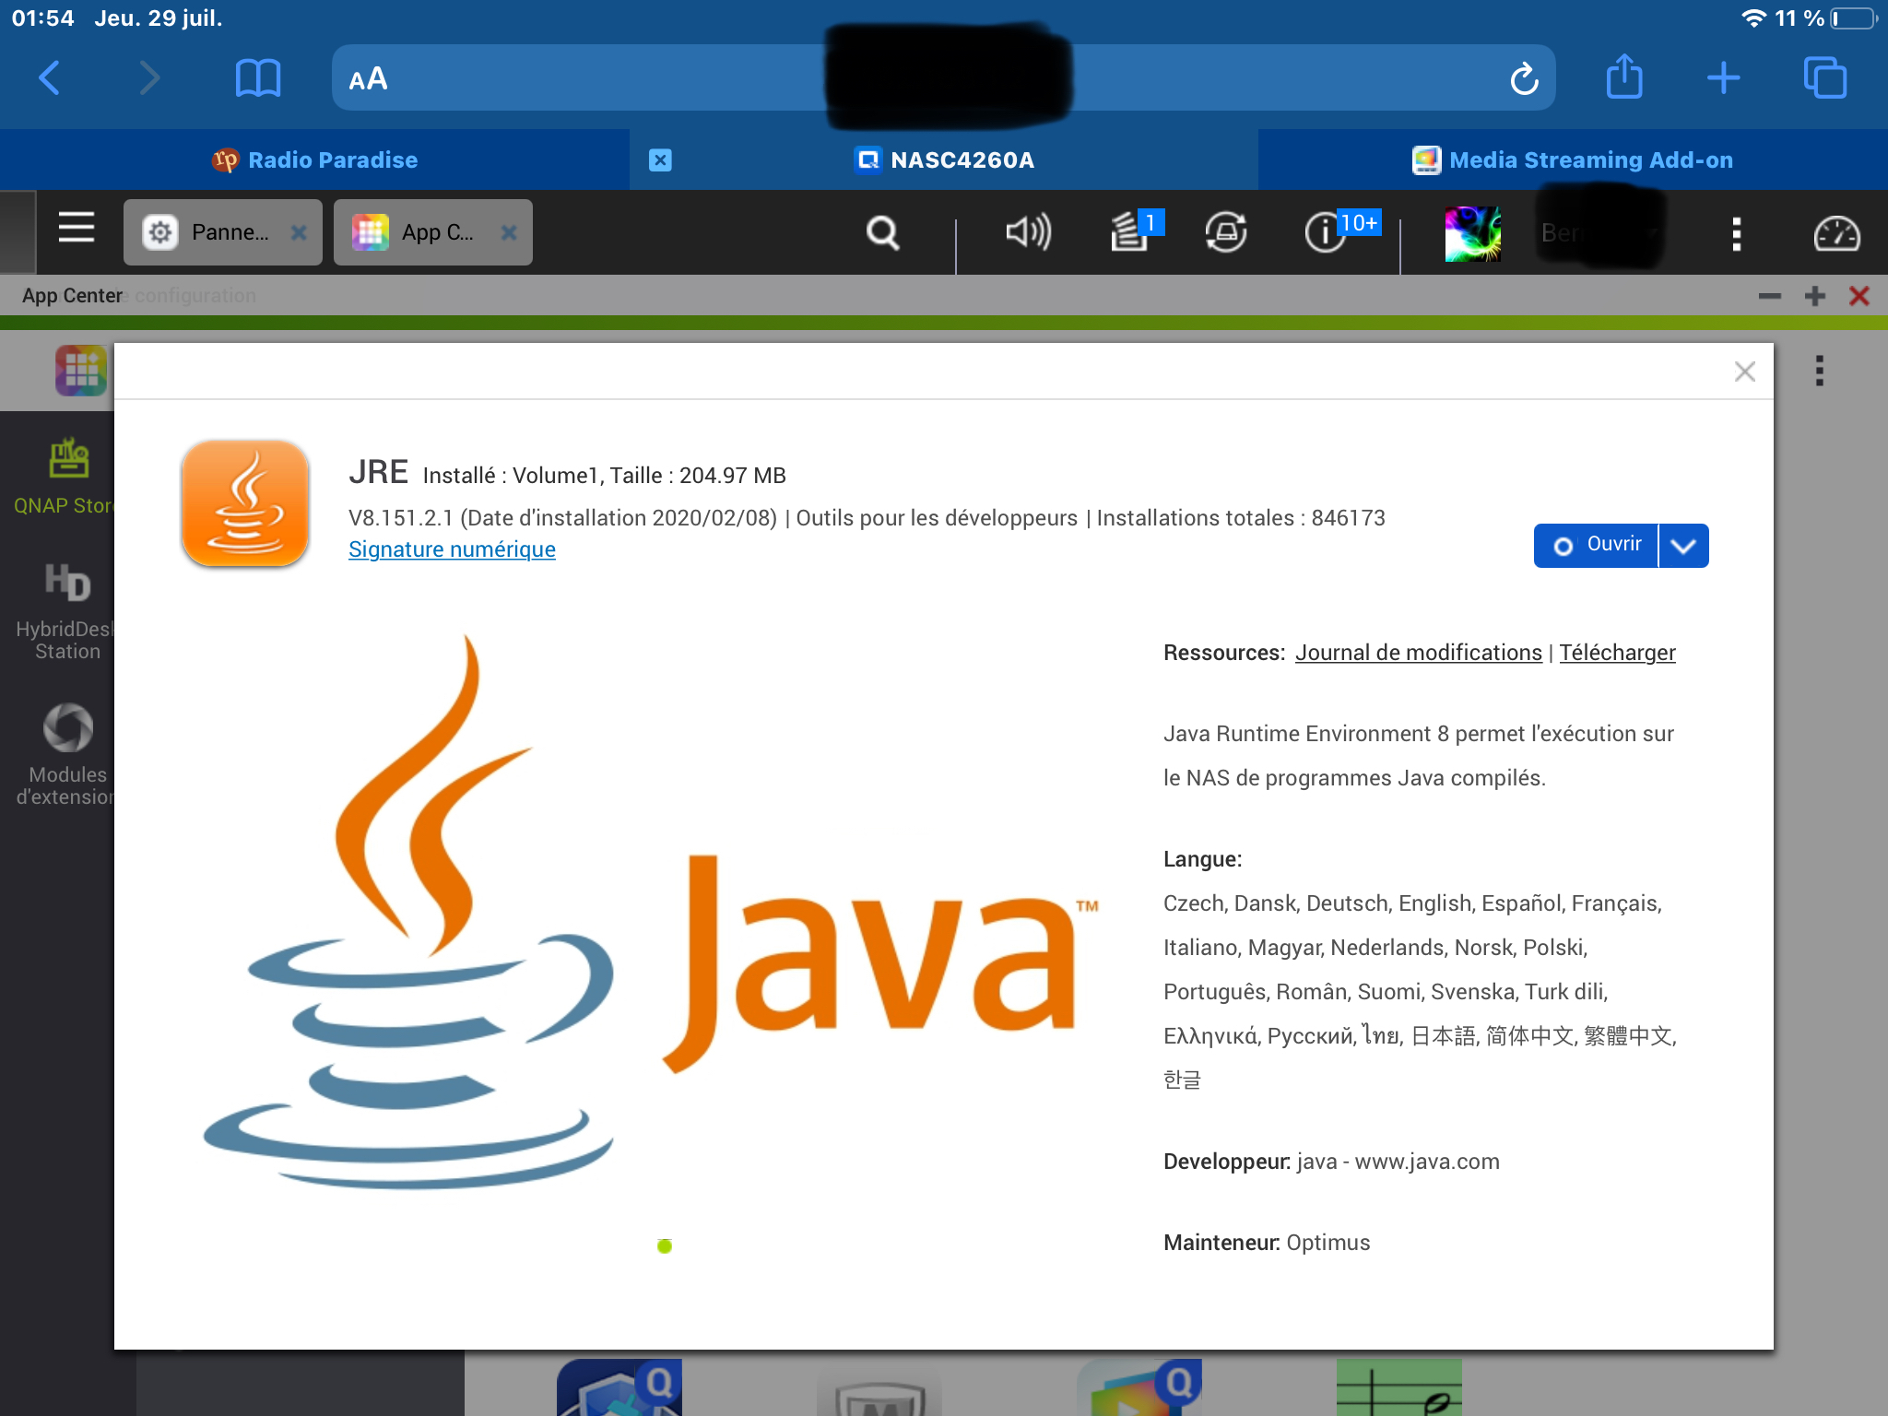Image resolution: width=1888 pixels, height=1416 pixels.
Task: Switch to the Radio Paradise tab
Action: (315, 160)
